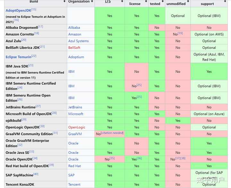Click the 'Tencent KonaJDK' build name
Viewport: 231px width, 188px height.
click(20, 184)
